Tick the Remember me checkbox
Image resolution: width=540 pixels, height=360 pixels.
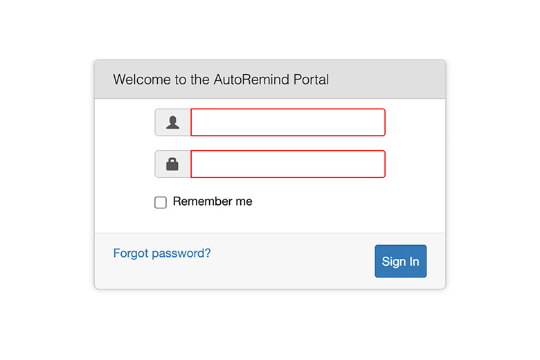tap(161, 202)
